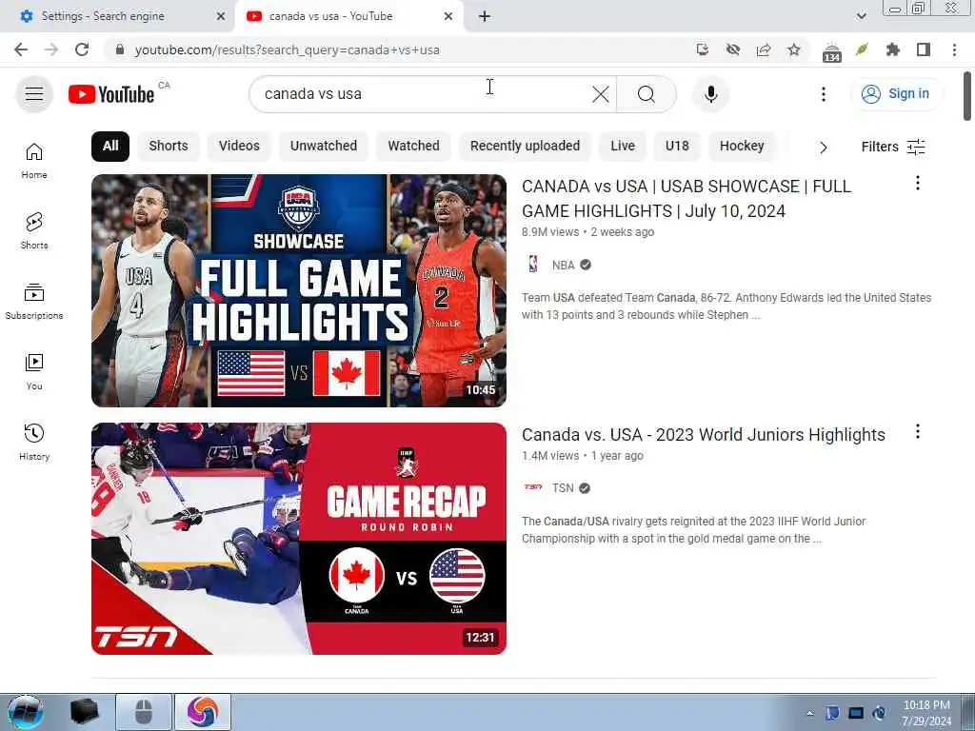Open Canada vs. USA 2023 World Juniors title
975x731 pixels.
(x=704, y=434)
